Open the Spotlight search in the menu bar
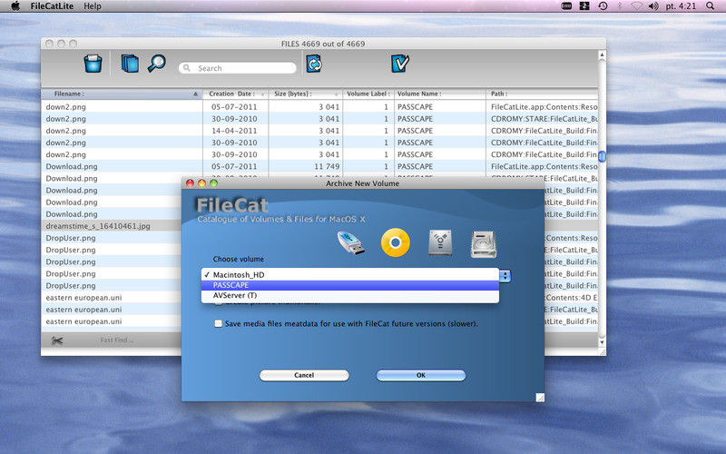The height and width of the screenshot is (454, 726). pos(712,6)
